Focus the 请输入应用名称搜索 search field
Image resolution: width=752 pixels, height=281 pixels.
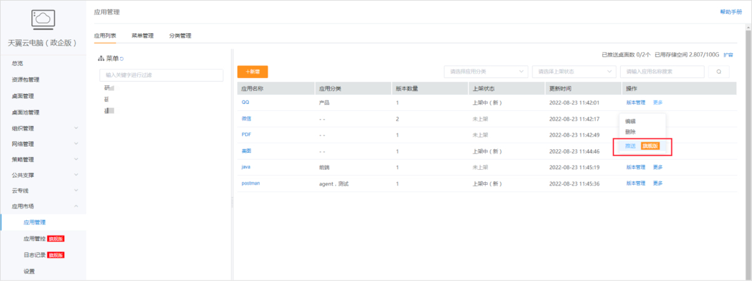click(661, 72)
